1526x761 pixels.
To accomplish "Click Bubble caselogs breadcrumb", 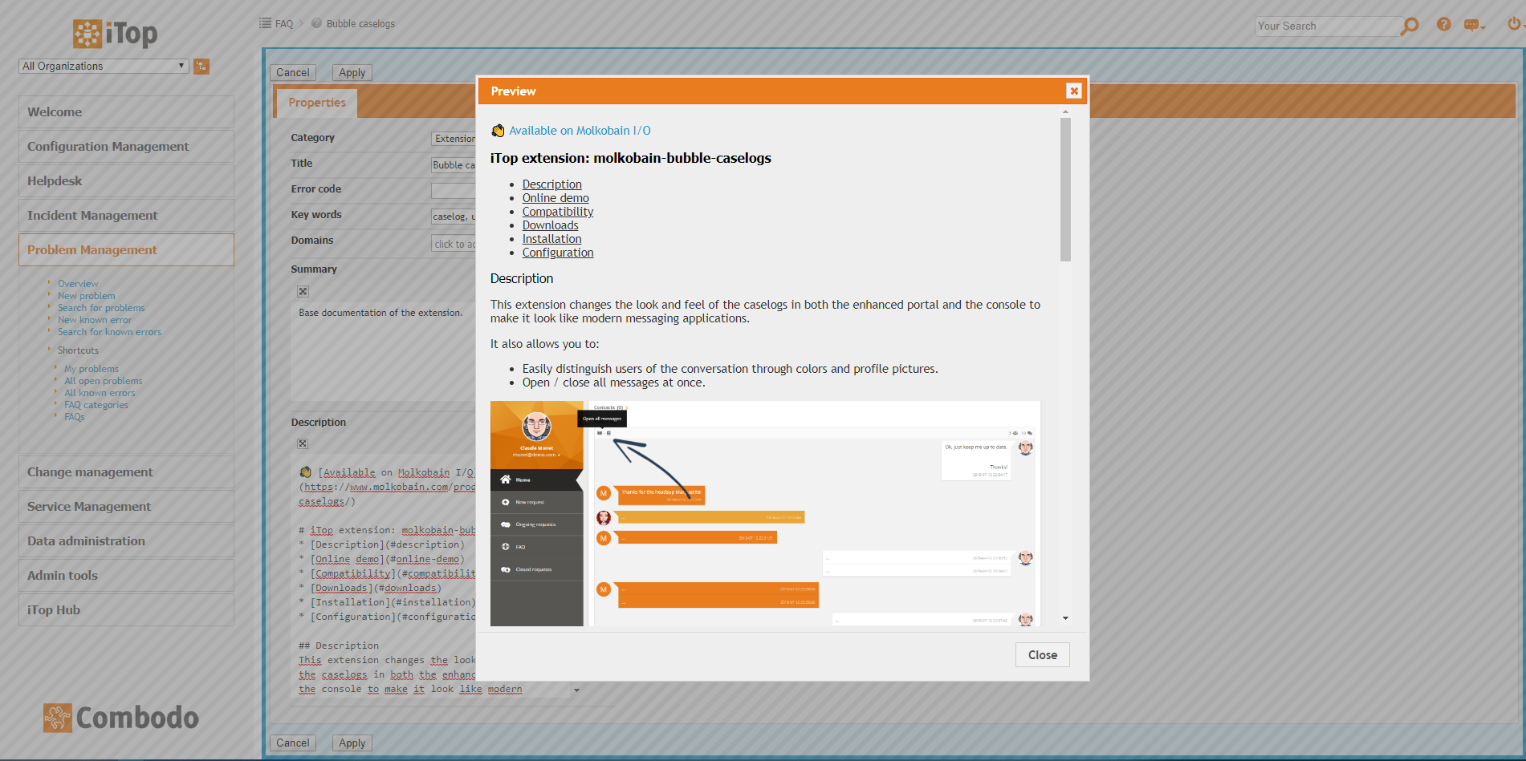I will click(360, 24).
